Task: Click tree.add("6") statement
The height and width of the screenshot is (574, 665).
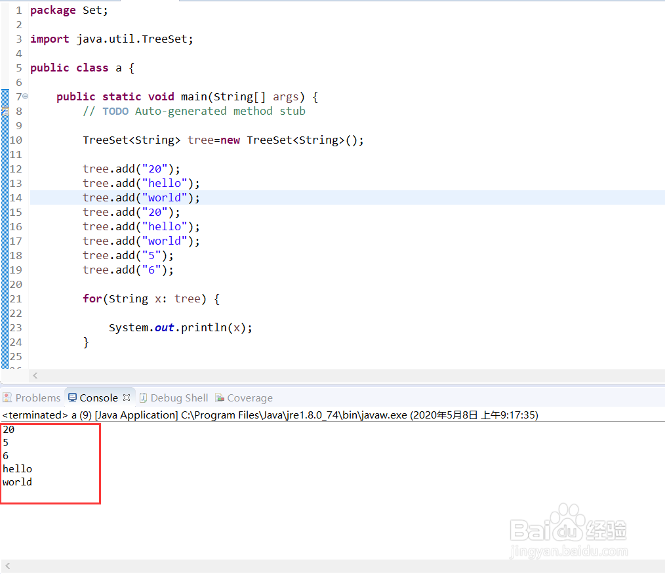Action: click(128, 270)
